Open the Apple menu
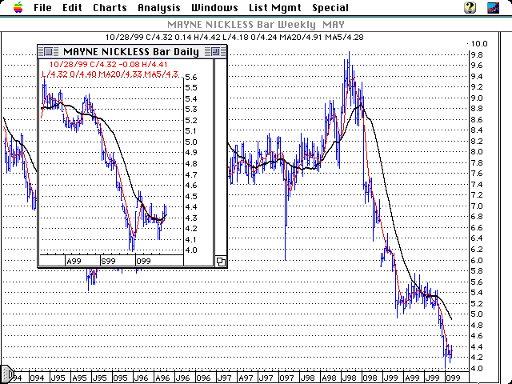512x384 pixels. coord(18,7)
